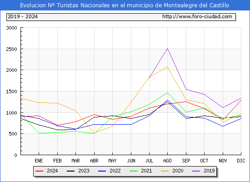
Task: Click the SEP month axis label
Action: click(x=186, y=161)
